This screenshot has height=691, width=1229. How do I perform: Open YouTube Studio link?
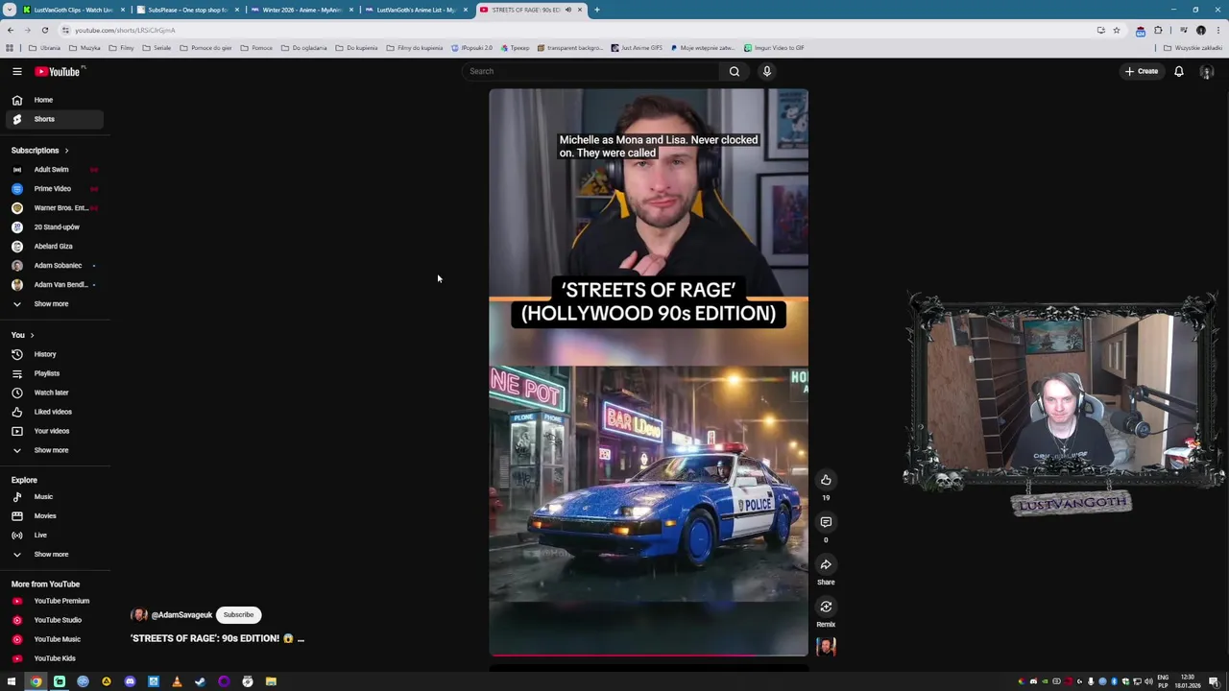pos(53,620)
